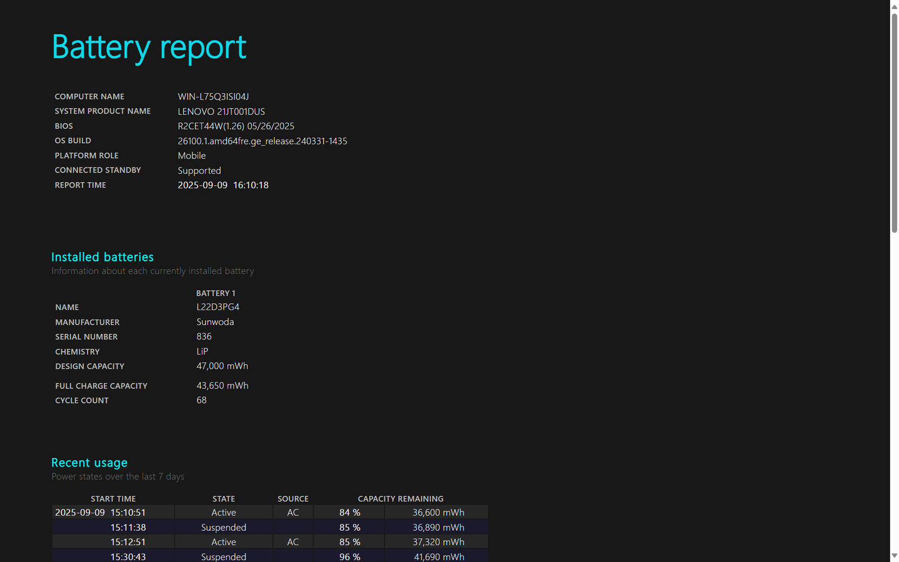Select the 36,600 mWh capacity cell

coord(438,513)
